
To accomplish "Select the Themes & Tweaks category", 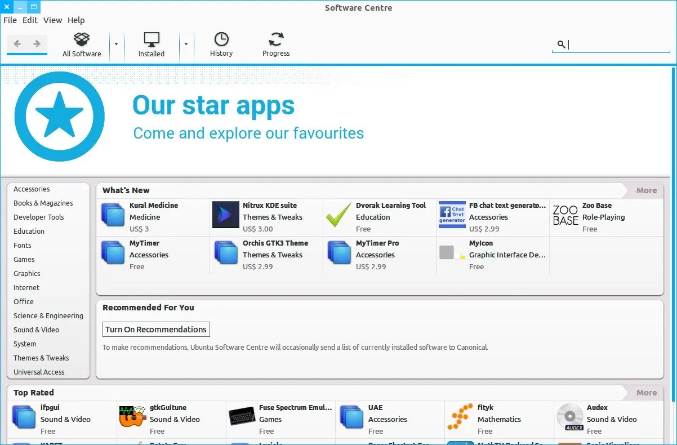I will tap(41, 358).
